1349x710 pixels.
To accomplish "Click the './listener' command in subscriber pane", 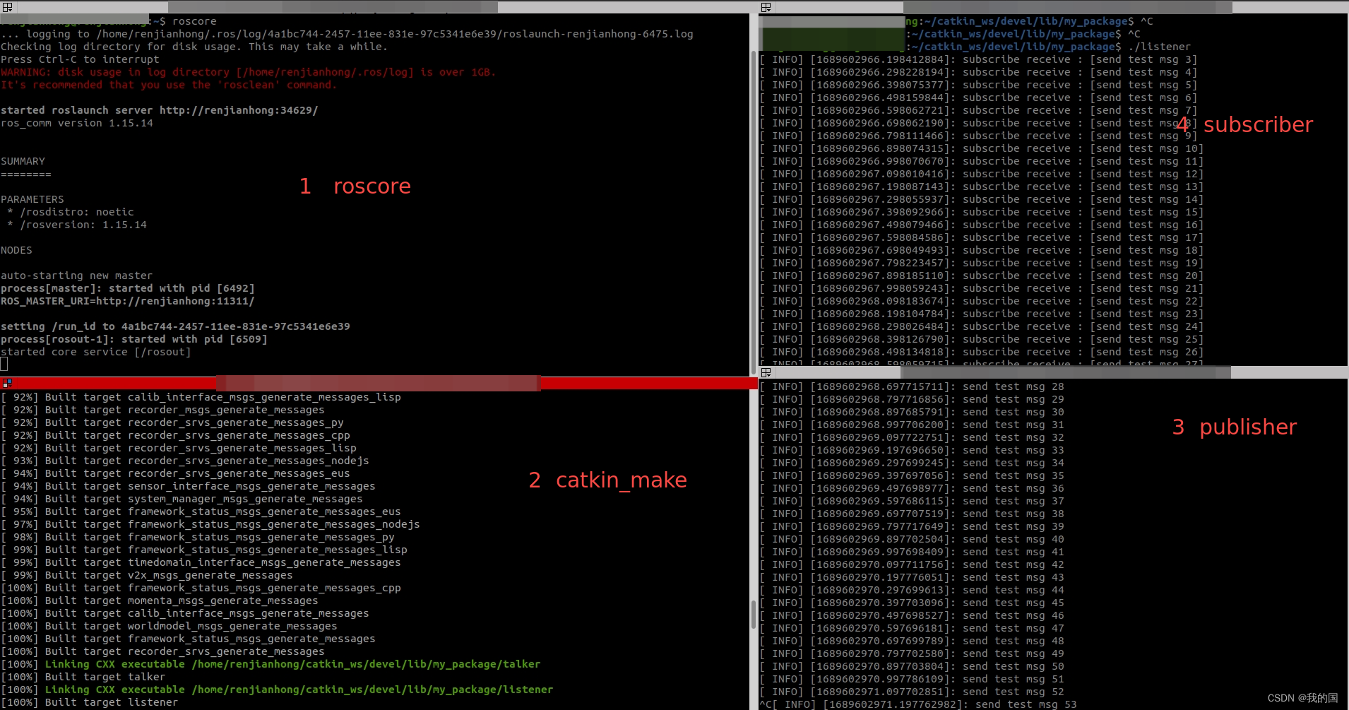I will click(1159, 47).
